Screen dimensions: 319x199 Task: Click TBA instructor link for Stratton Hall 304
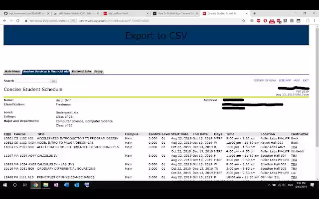(x=294, y=156)
